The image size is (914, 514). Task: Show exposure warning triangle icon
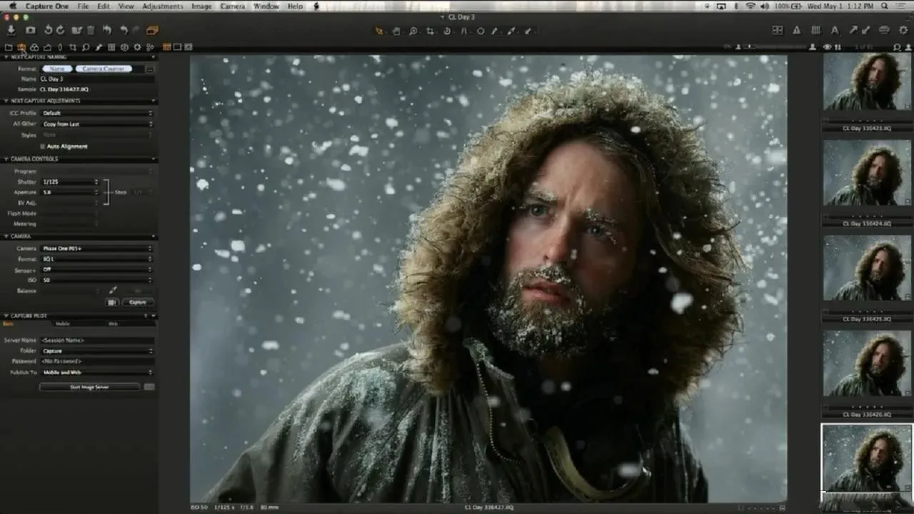[x=797, y=31]
